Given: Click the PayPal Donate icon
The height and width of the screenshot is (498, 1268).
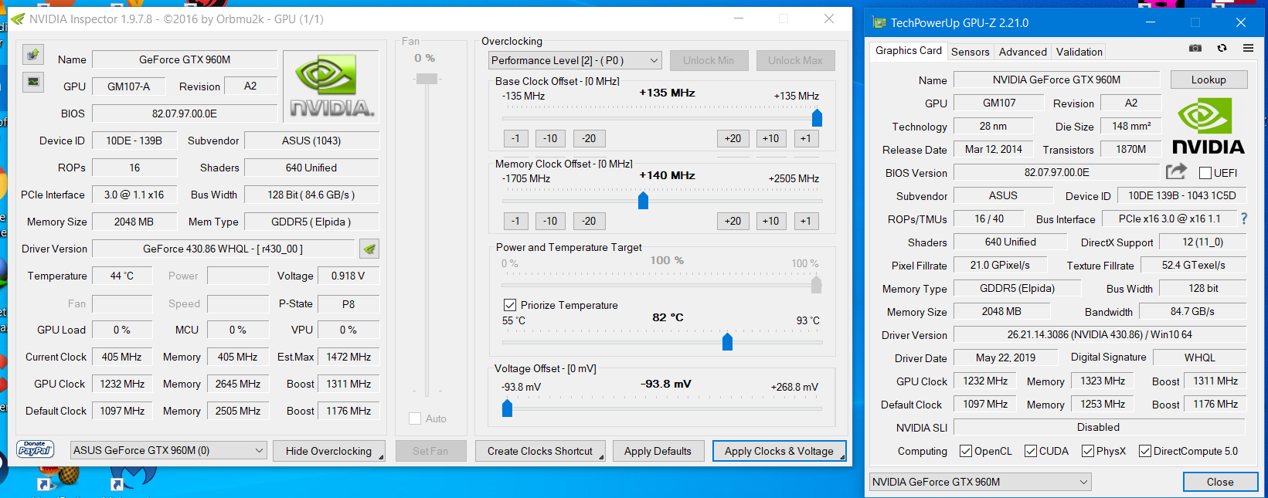Looking at the screenshot, I should 35,449.
